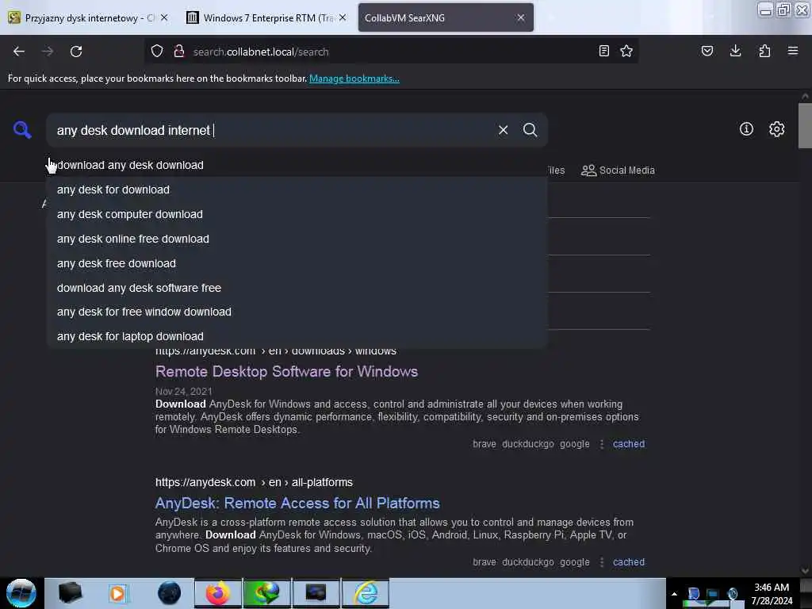This screenshot has height=609, width=812.
Task: Open the Firefox downloads panel icon
Action: click(x=735, y=51)
